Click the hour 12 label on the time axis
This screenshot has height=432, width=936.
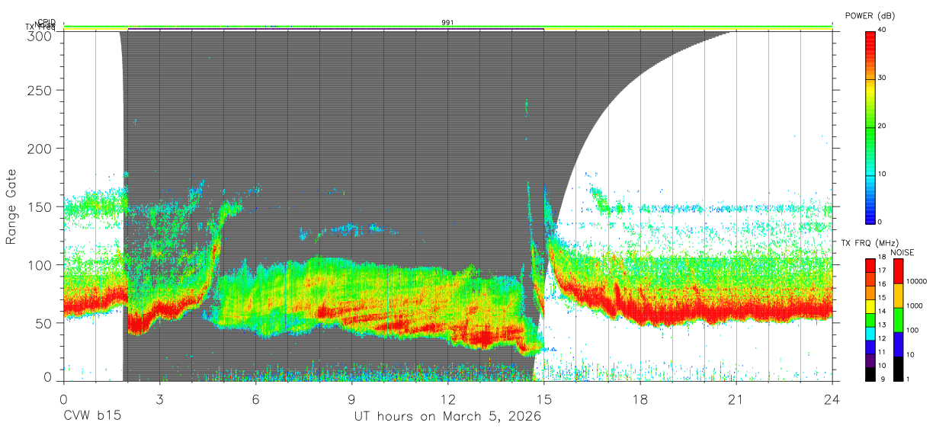(x=447, y=398)
